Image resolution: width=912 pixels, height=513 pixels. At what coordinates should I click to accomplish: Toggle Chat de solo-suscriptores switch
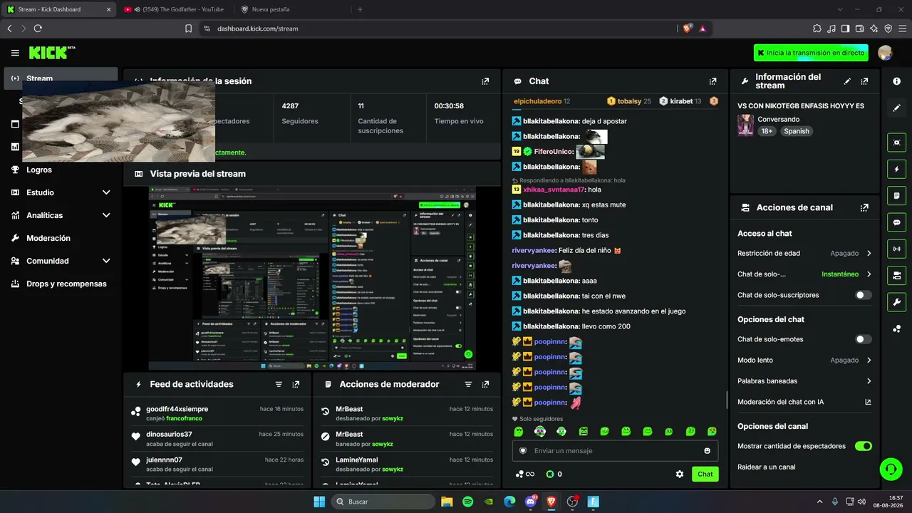864,295
